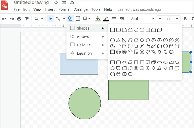Image resolution: width=194 pixels, height=128 pixels.
Task: Open the Arrange menu
Action: coord(81,9)
